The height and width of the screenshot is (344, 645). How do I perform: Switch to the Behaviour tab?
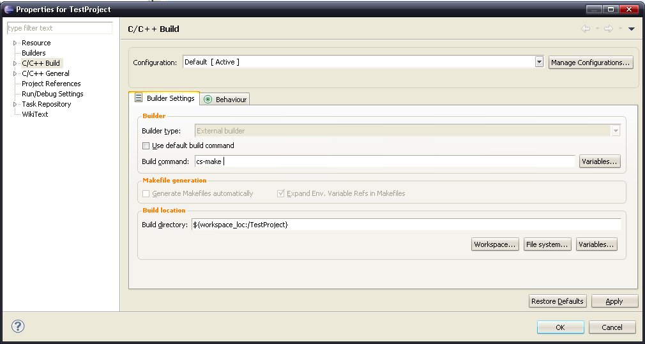coord(225,100)
